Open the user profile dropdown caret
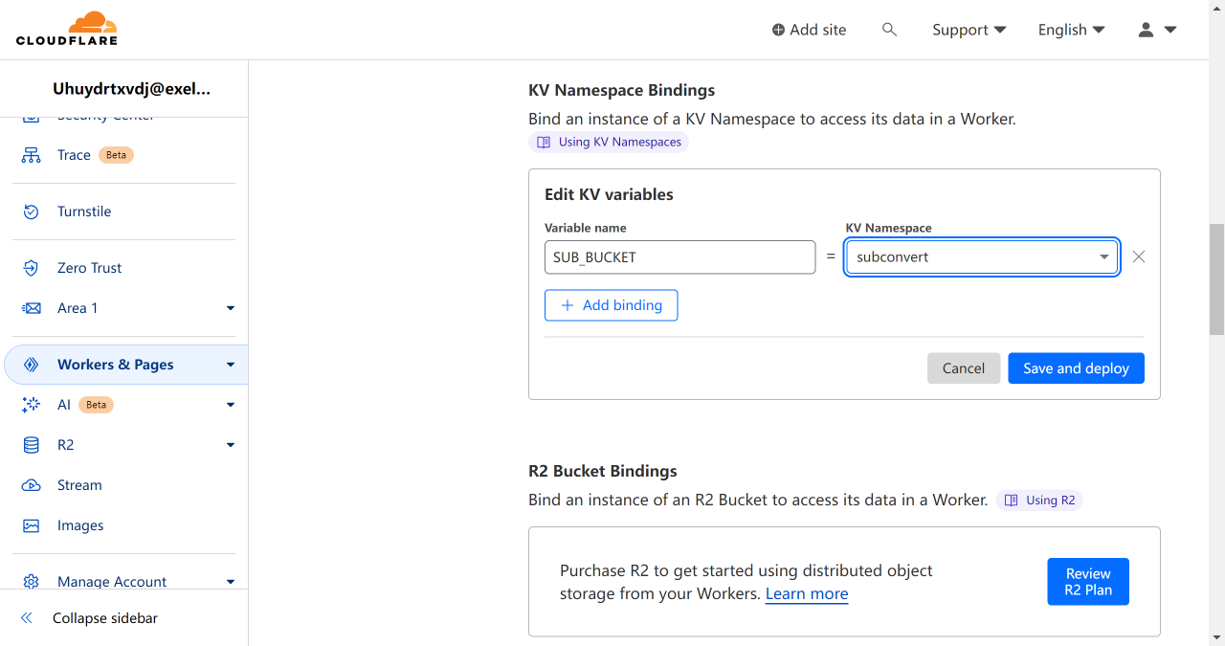The width and height of the screenshot is (1225, 646). (1169, 30)
